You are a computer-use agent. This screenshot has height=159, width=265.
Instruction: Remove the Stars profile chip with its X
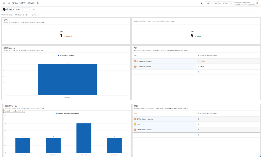click(13, 9)
